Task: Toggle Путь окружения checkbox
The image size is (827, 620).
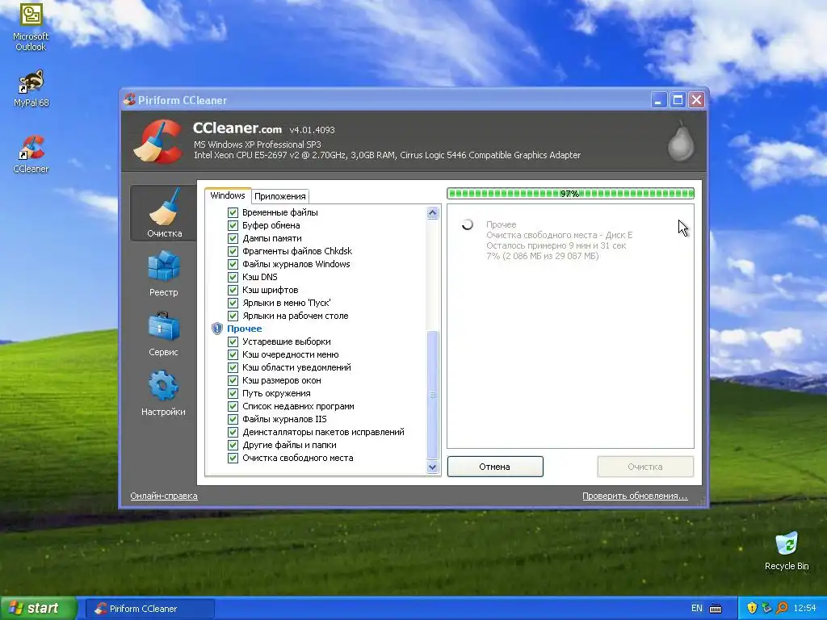Action: coord(233,393)
